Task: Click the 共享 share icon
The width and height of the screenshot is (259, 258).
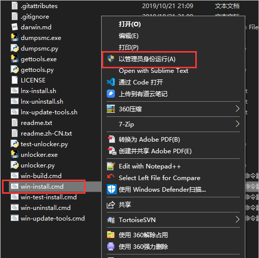Action: pyautogui.click(x=111, y=205)
